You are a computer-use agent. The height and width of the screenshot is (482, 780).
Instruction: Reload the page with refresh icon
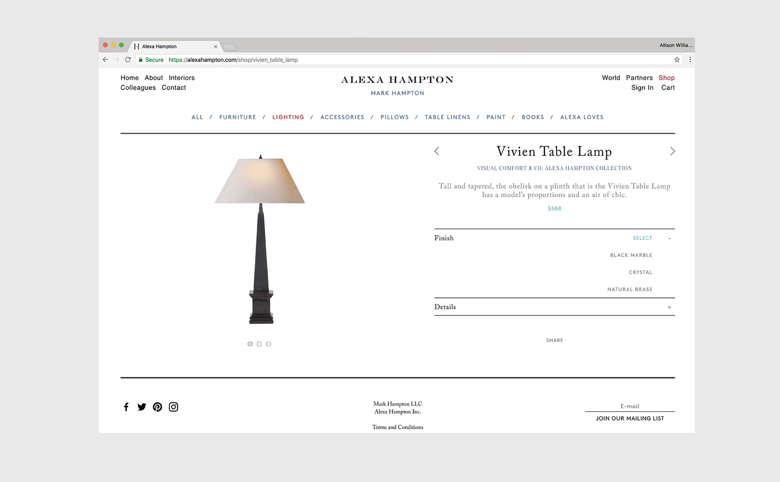point(128,60)
